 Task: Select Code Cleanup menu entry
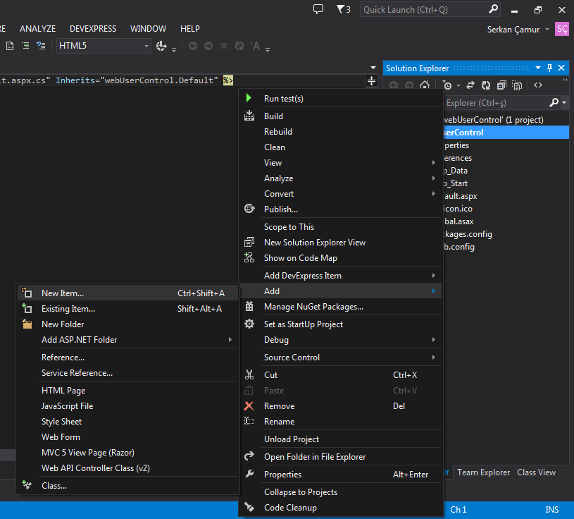340,508
